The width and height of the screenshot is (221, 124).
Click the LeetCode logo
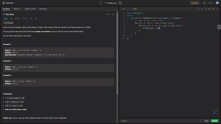(8, 3)
